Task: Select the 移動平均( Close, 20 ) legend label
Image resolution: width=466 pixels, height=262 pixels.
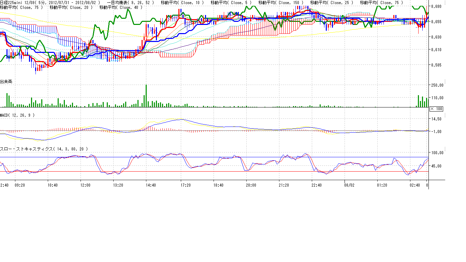Action: pyautogui.click(x=71, y=7)
